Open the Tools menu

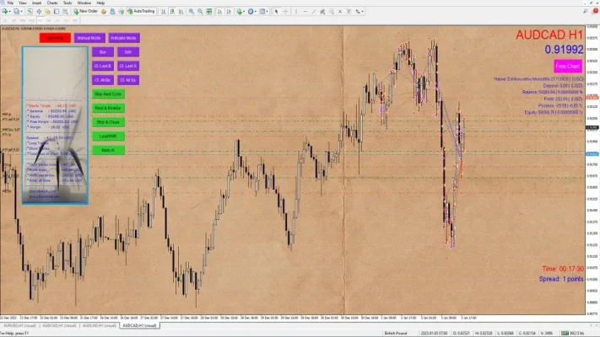pos(68,3)
